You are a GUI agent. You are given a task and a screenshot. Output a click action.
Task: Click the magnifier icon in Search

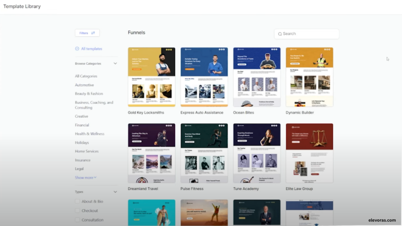point(280,34)
